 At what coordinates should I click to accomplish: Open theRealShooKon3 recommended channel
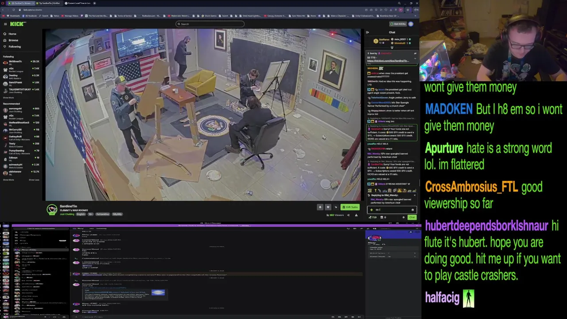pos(21,123)
